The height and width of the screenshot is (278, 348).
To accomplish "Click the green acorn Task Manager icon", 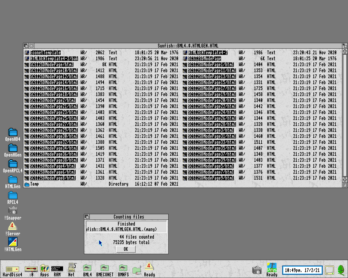I will (341, 270).
